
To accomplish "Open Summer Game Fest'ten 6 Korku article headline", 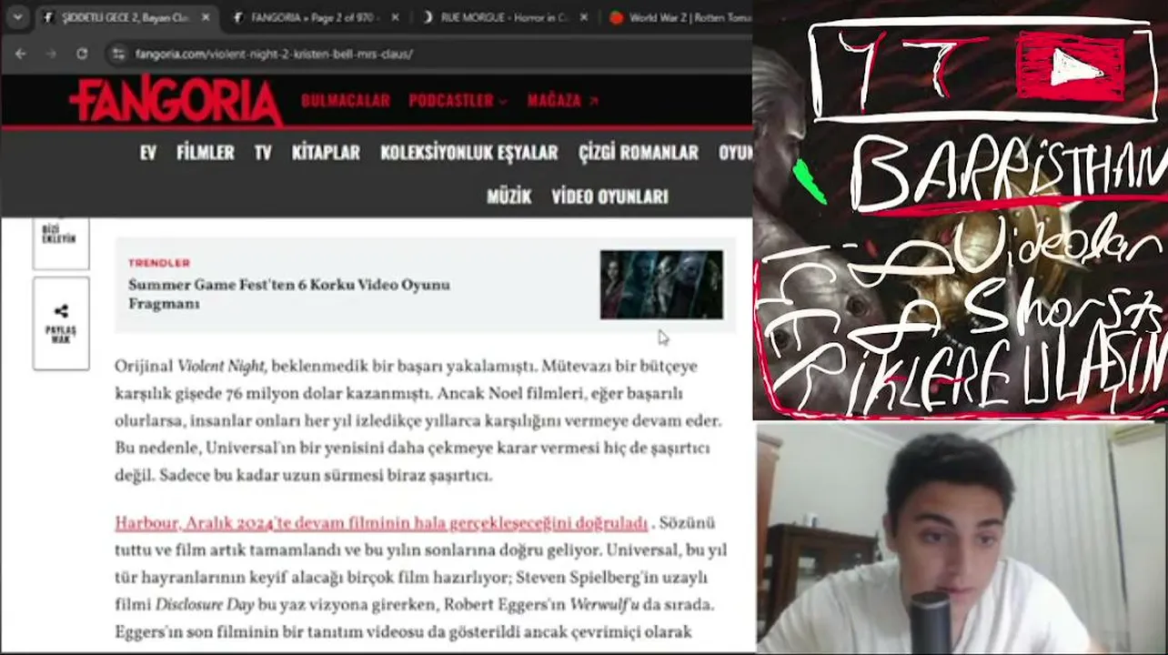I will [x=289, y=295].
